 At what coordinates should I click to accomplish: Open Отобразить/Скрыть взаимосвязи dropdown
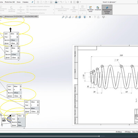click(62, 13)
